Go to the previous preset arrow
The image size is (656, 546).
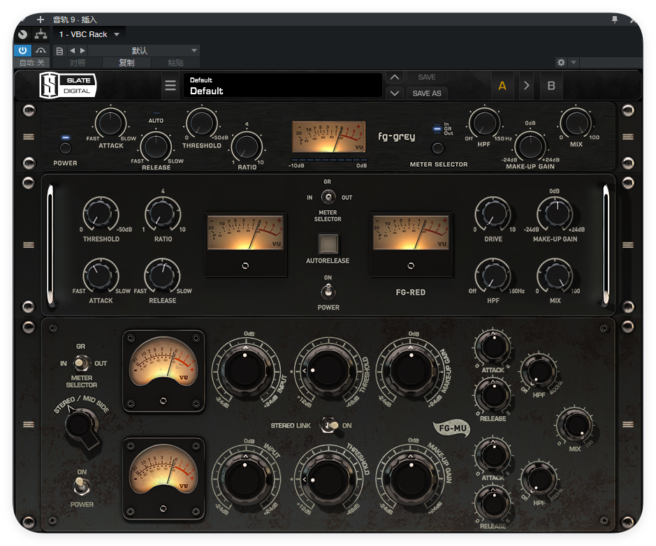pos(73,50)
